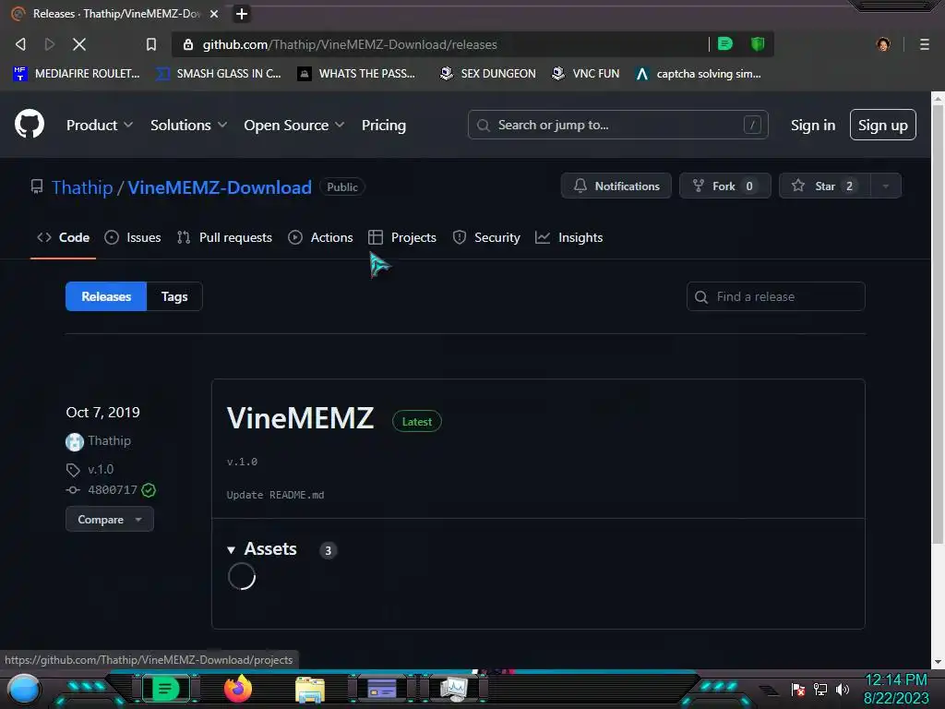The height and width of the screenshot is (709, 945).
Task: Open the green chat app in taskbar
Action: [x=165, y=689]
